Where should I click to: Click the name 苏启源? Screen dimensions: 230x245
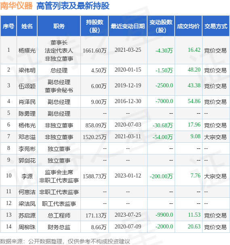(27, 215)
